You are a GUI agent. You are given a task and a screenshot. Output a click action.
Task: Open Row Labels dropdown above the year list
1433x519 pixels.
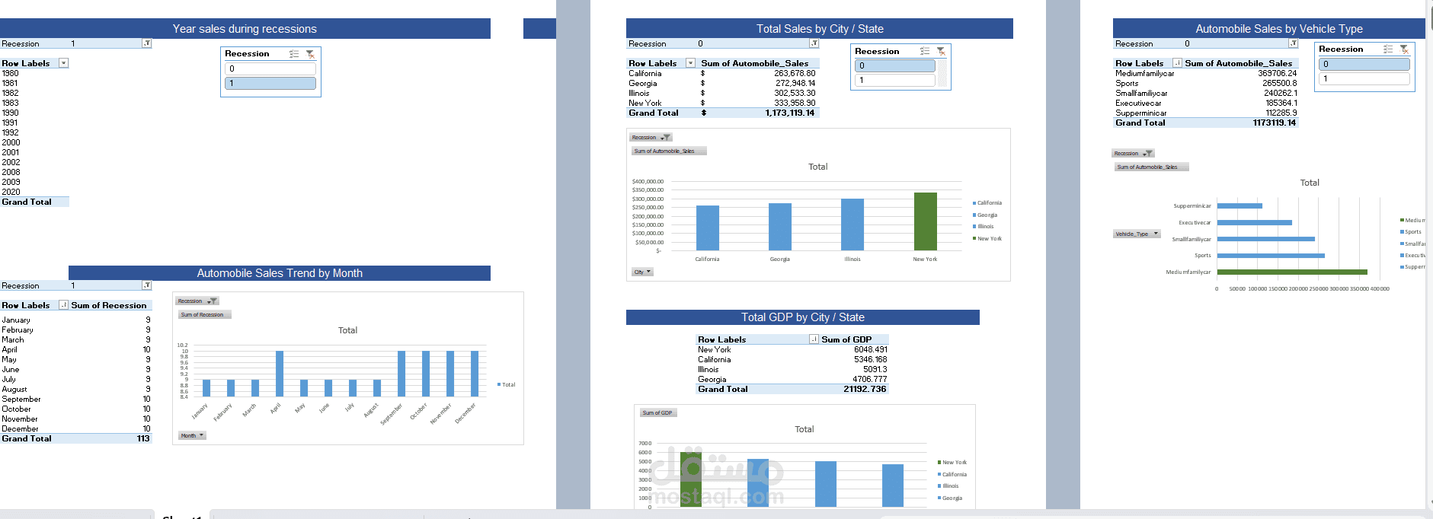64,63
